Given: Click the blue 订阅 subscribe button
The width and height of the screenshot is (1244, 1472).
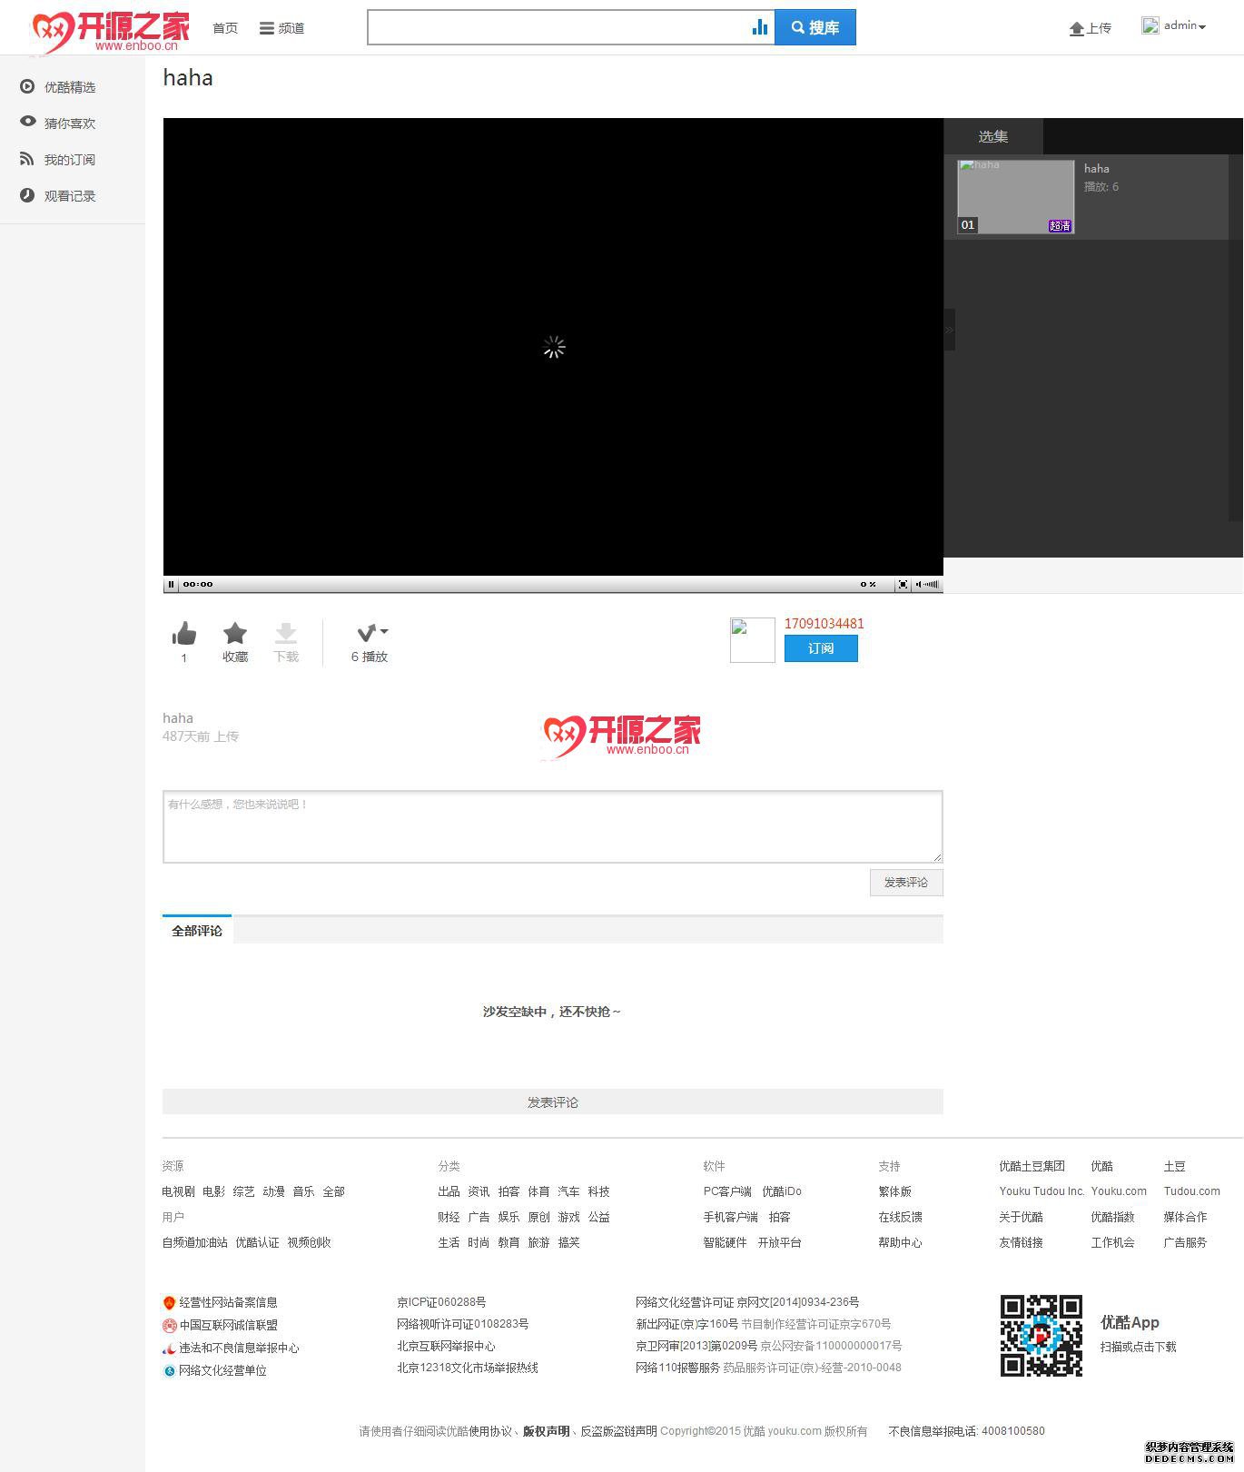Looking at the screenshot, I should (821, 648).
